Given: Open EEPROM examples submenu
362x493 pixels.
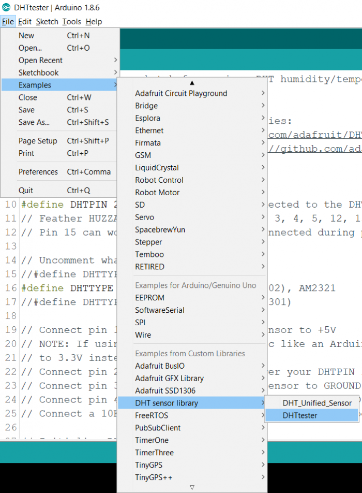Looking at the screenshot, I should click(192, 297).
